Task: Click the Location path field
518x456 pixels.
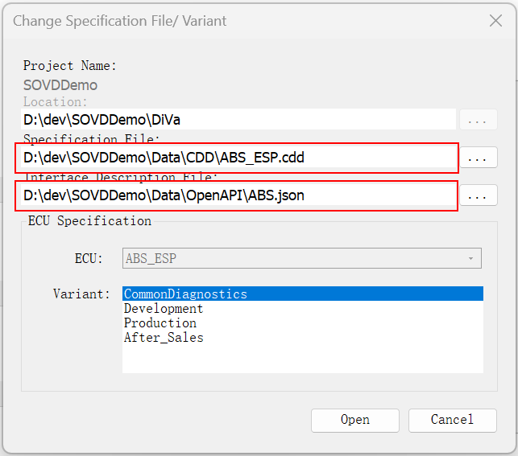Action: pos(238,120)
